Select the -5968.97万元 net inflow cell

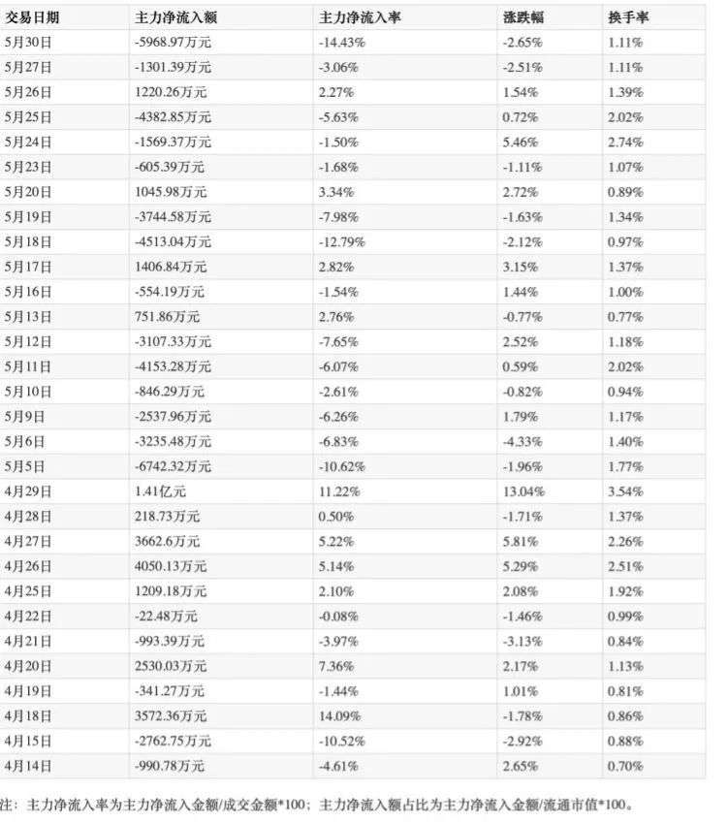pyautogui.click(x=174, y=43)
